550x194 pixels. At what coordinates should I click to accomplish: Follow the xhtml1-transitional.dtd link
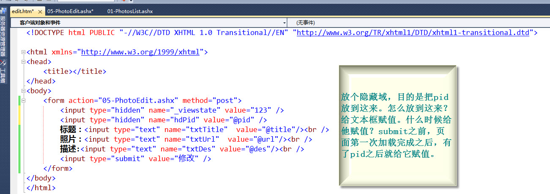[x=413, y=32]
